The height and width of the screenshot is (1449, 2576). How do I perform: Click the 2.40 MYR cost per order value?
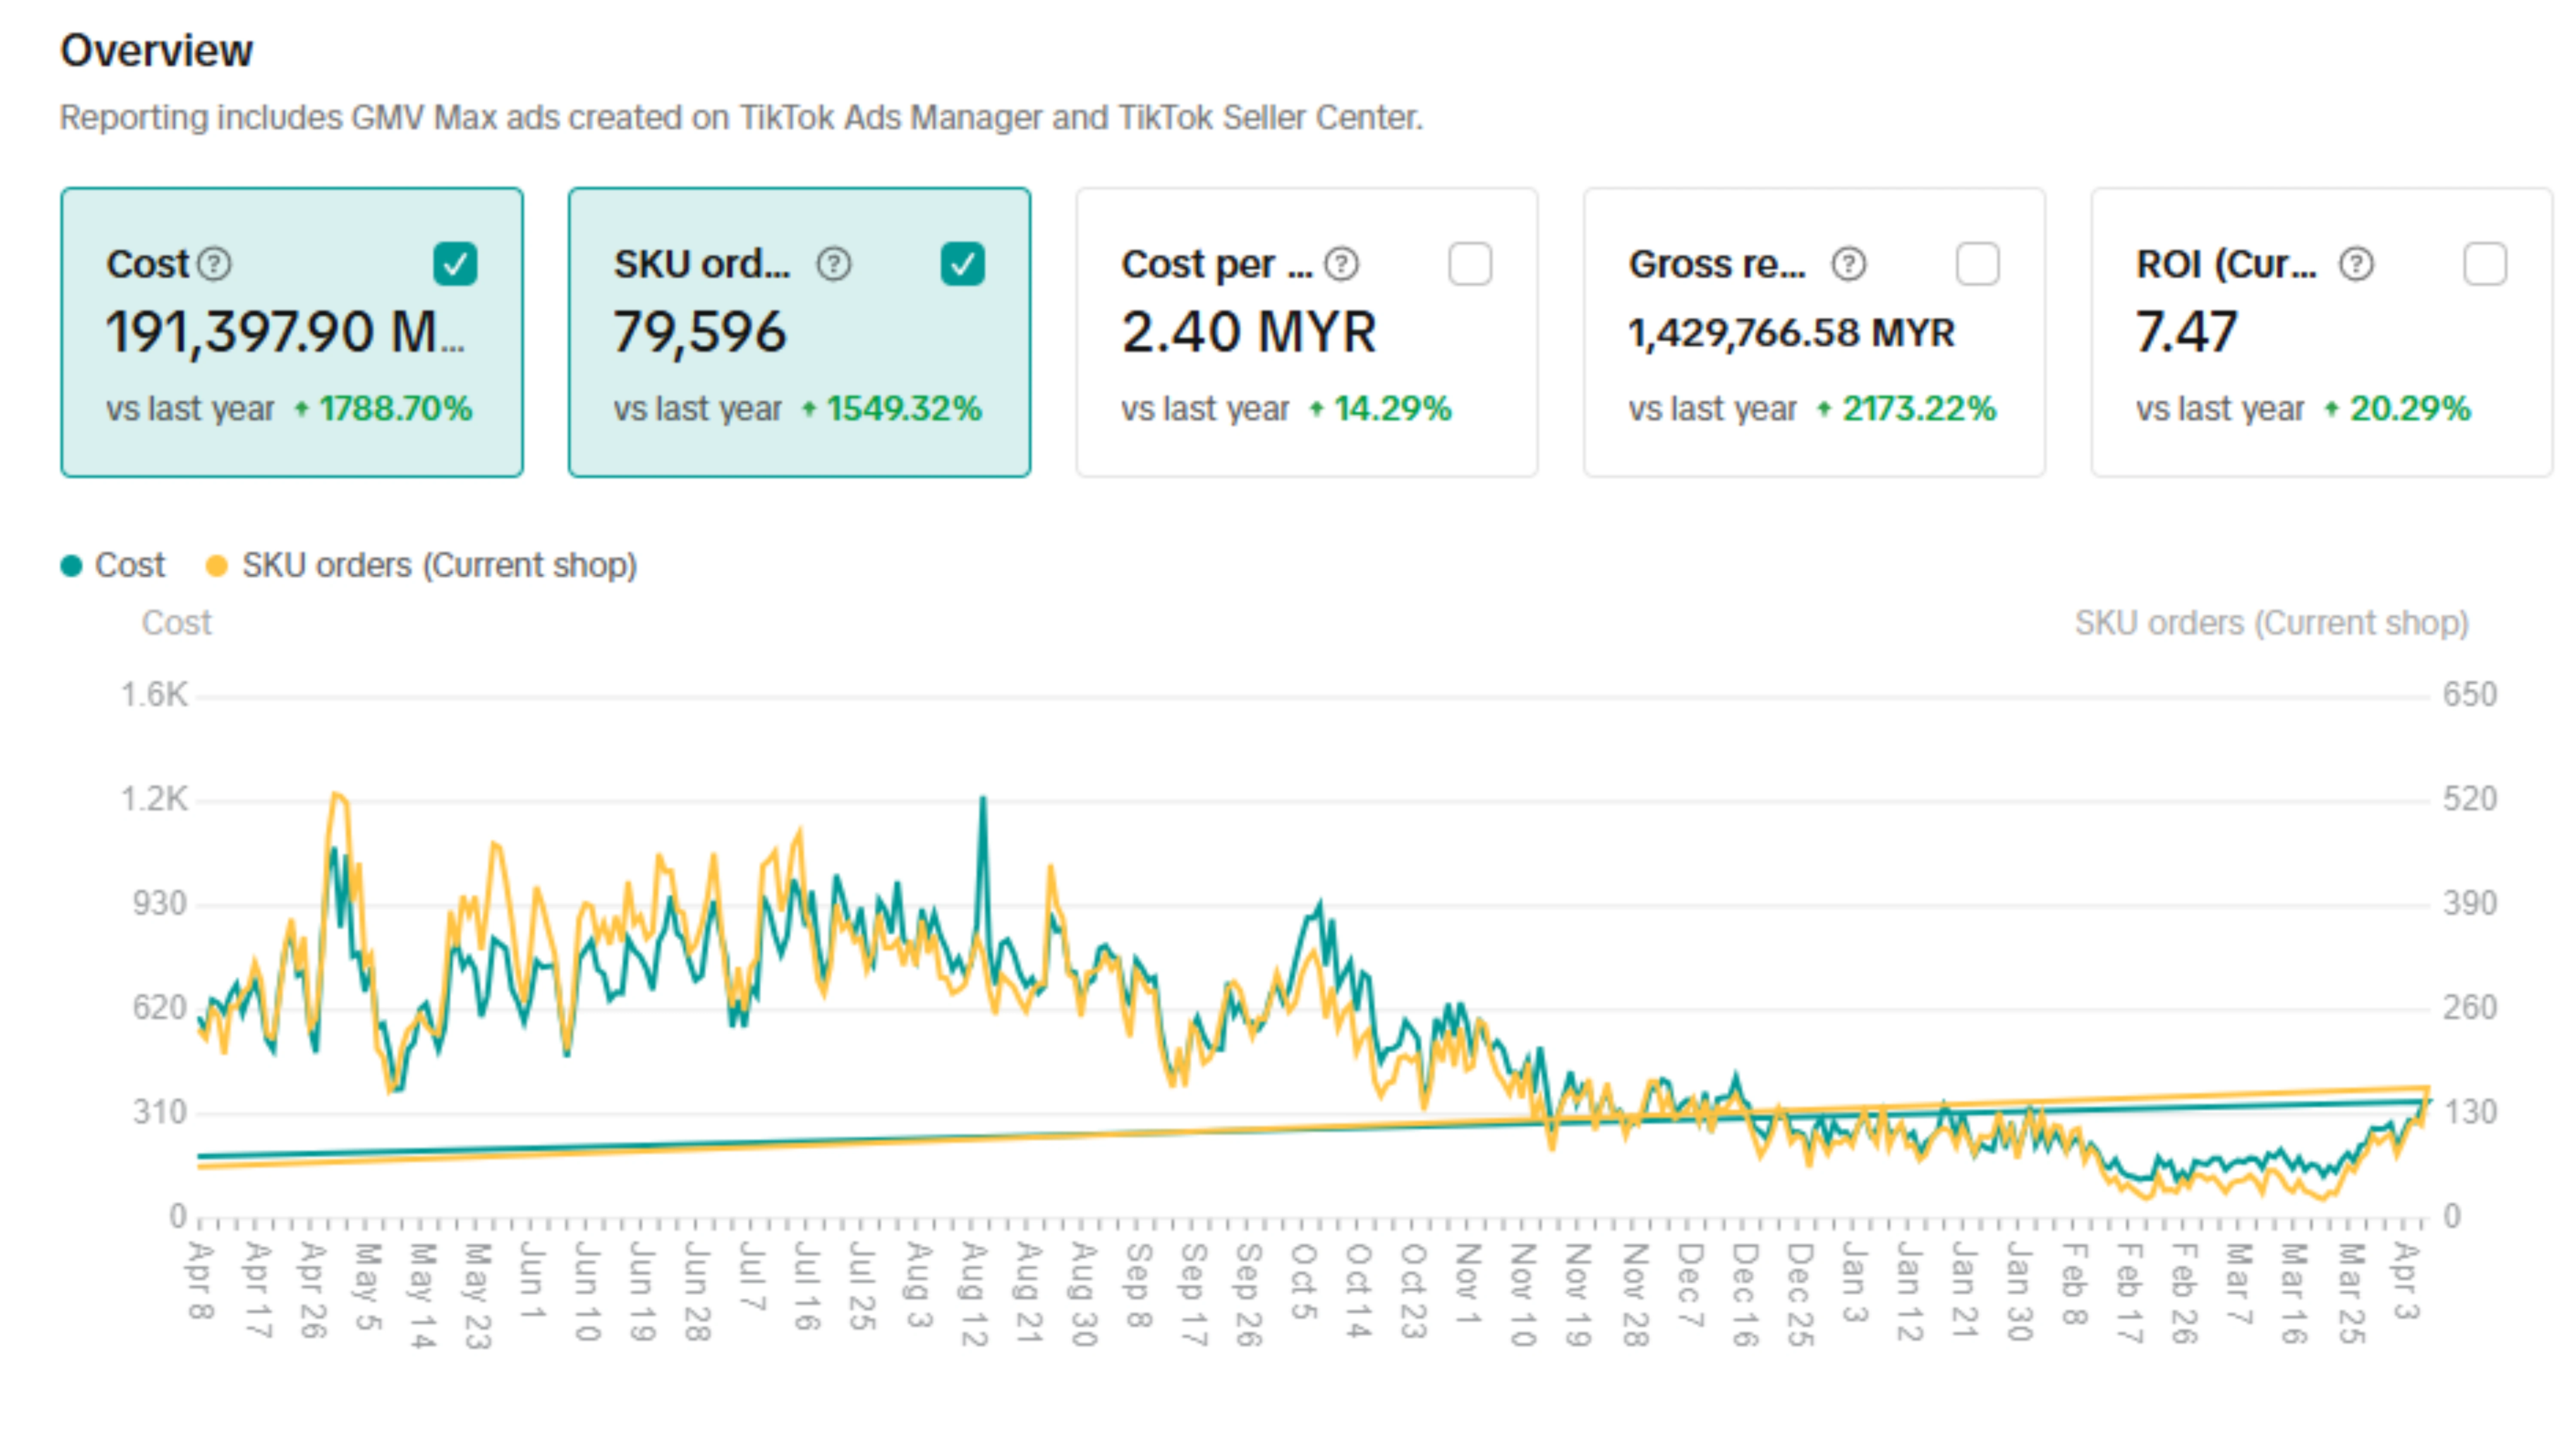click(x=1249, y=332)
